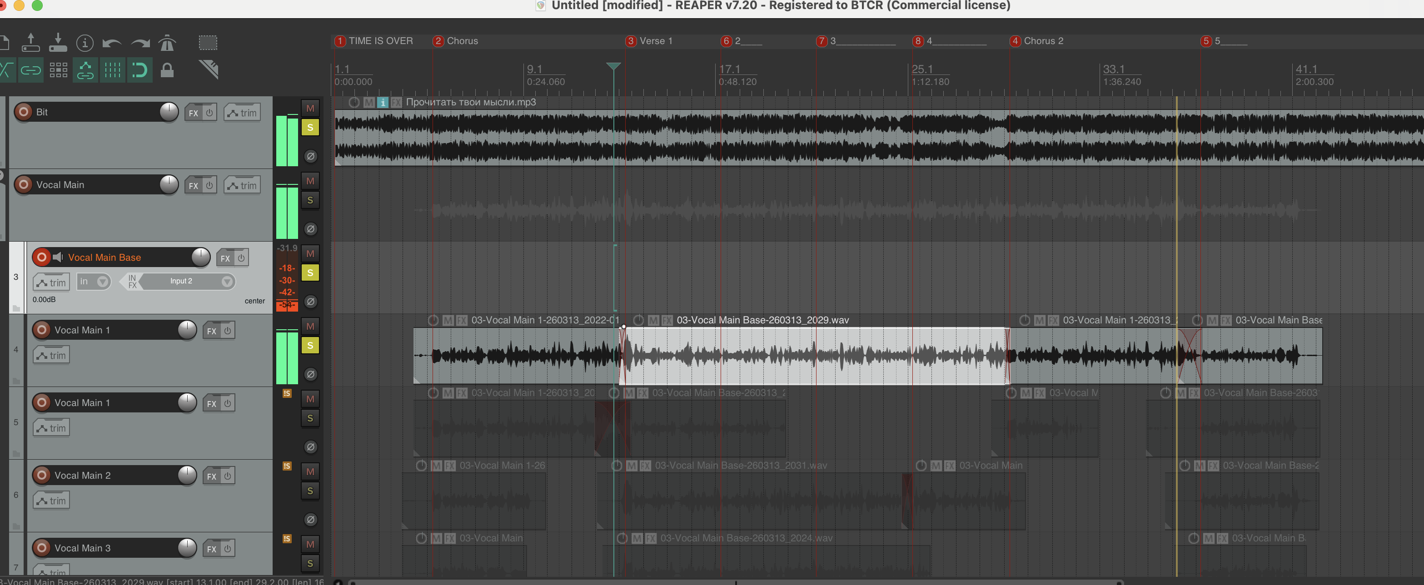Unsolo the Vocal Main Base track

click(310, 273)
